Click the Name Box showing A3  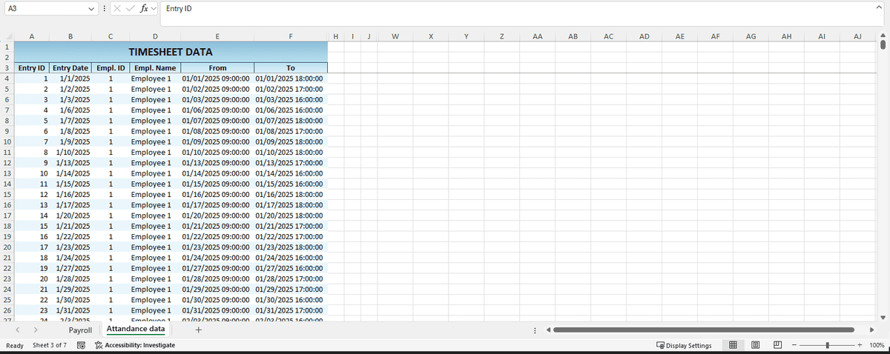[44, 9]
